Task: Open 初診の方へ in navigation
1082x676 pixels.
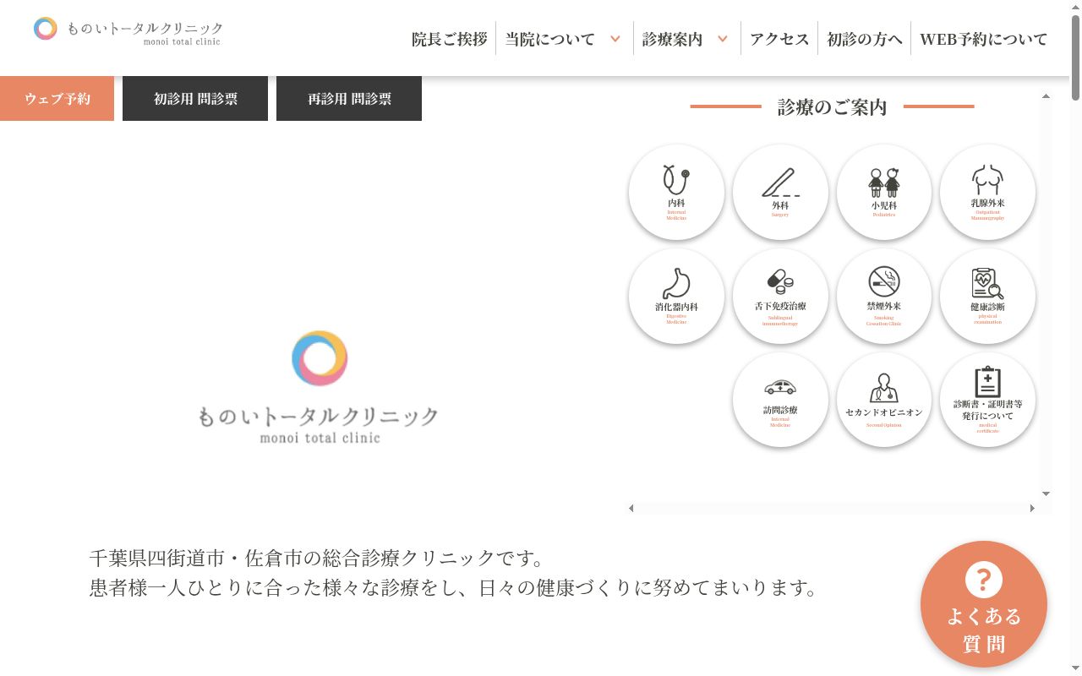Action: coord(865,39)
